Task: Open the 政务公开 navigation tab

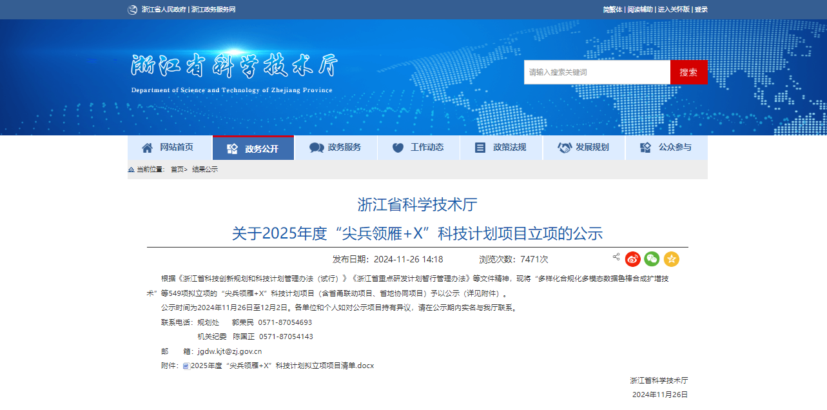Action: 253,148
